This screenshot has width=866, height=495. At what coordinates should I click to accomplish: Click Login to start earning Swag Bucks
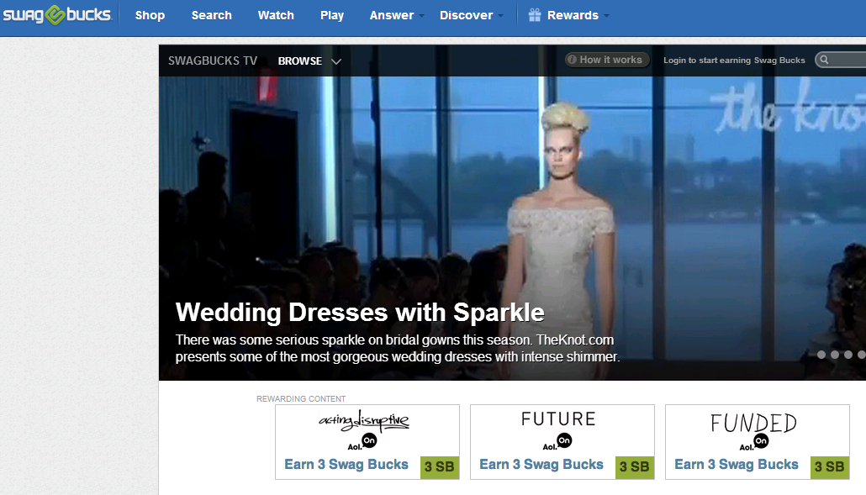coord(734,61)
